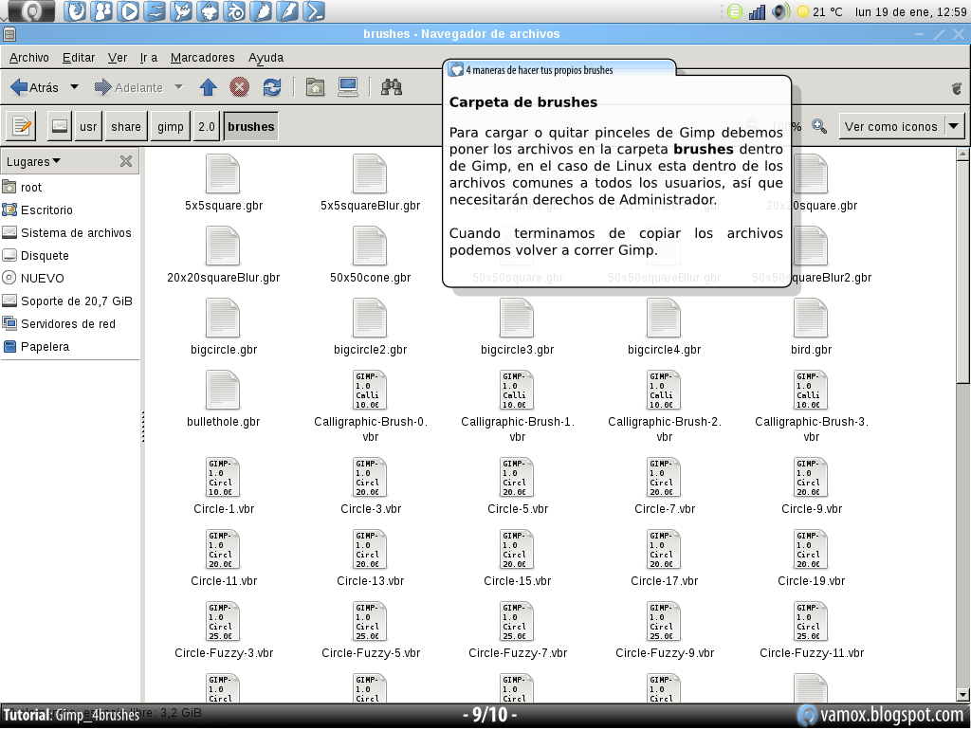
Task: Select the Circle-13.vbr file icon
Action: (x=370, y=549)
